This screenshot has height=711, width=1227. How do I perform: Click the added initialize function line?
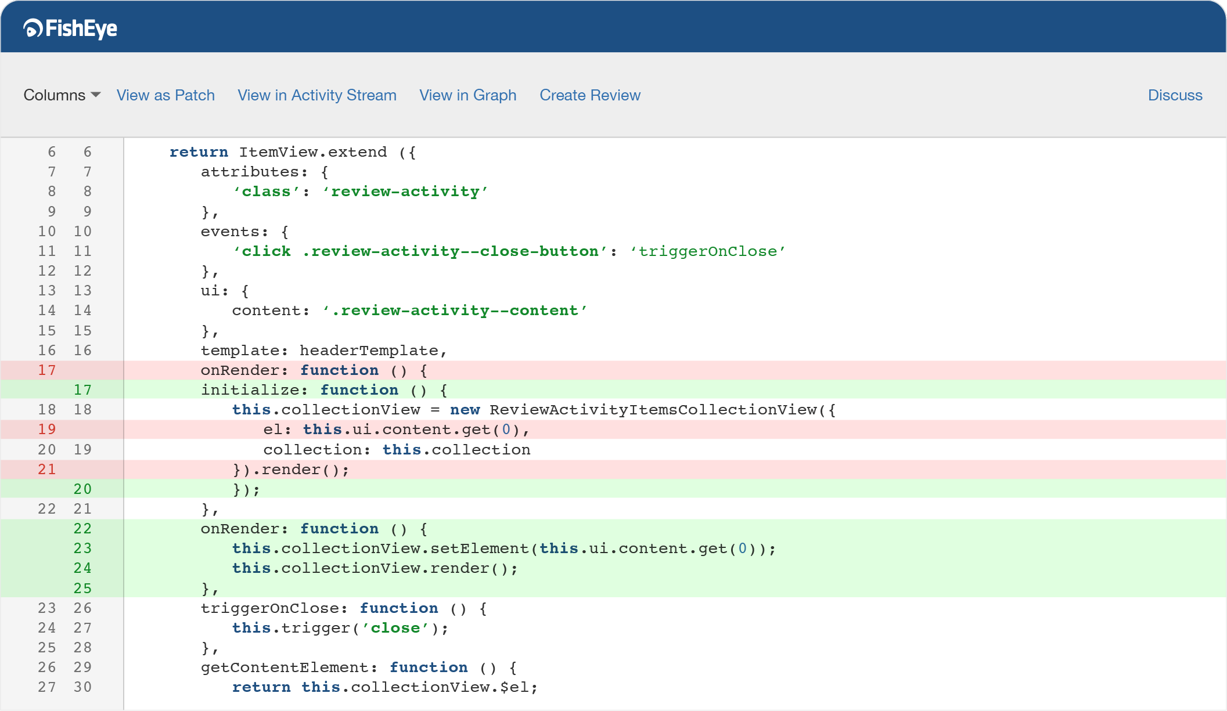tap(323, 390)
